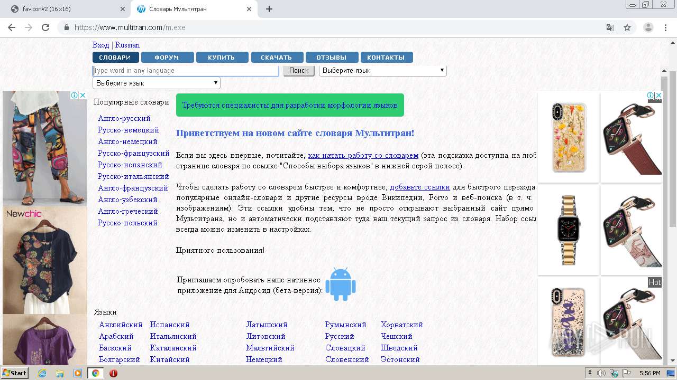Open the lower Выберите язык dropdown

tap(157, 83)
